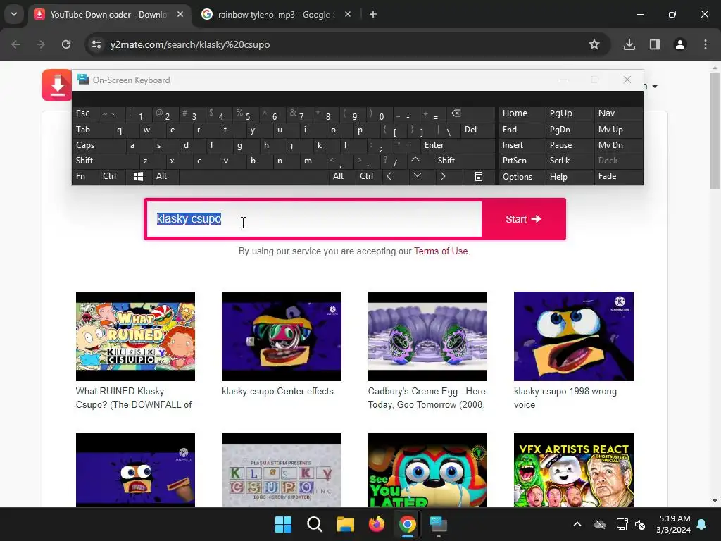Open Terms of Use link
Screen dimensions: 721x541
[441, 251]
